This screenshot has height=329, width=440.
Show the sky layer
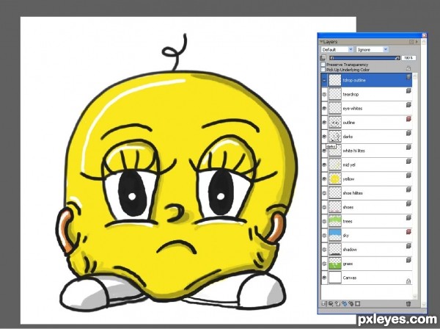(324, 236)
